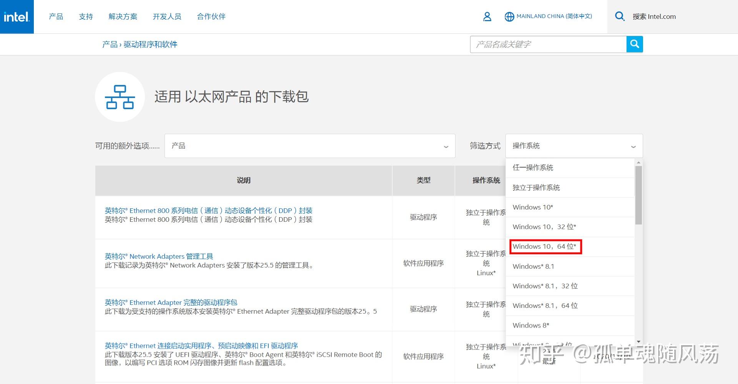The width and height of the screenshot is (738, 384).
Task: Click the Ethernet products network diagram icon
Action: click(120, 97)
